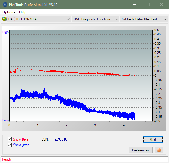The image size is (169, 163).
Task: Open the orange info icon button
Action: coord(159,150)
